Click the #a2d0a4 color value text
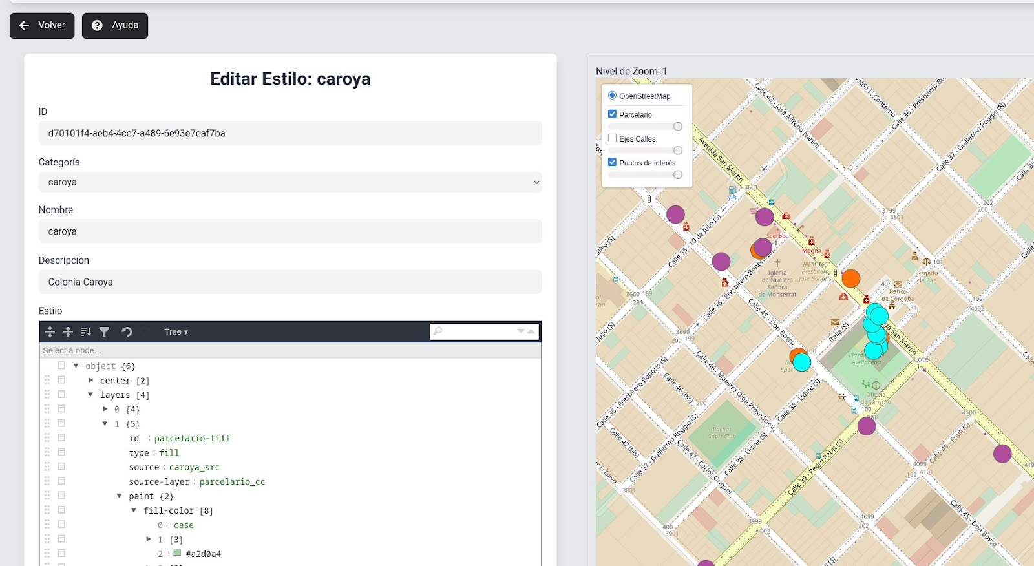 tap(204, 554)
